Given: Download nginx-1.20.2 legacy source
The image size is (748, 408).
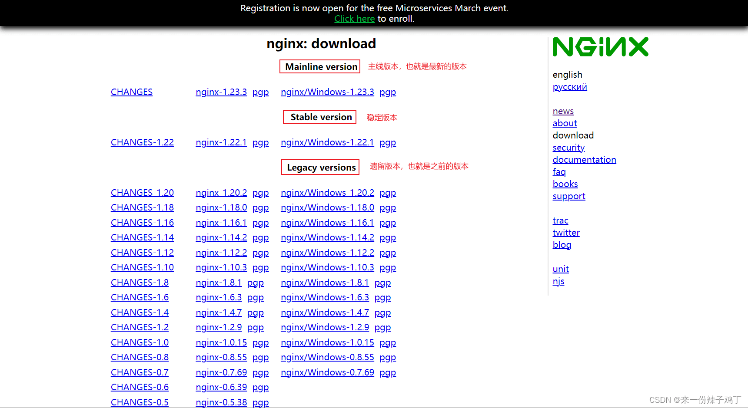Looking at the screenshot, I should pos(221,193).
